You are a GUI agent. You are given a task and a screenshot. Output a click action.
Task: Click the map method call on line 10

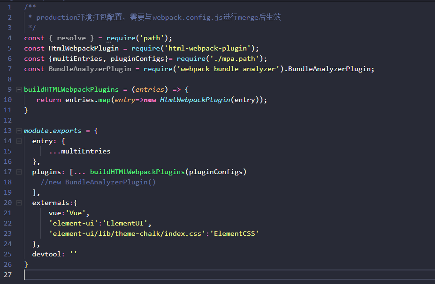coord(104,100)
